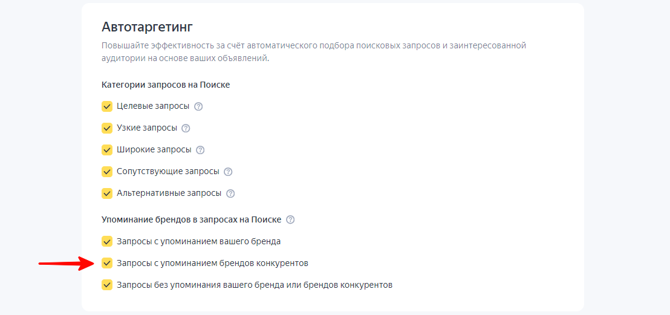Disable the Узкие запросы checkbox
This screenshot has width=670, height=315.
click(x=107, y=128)
